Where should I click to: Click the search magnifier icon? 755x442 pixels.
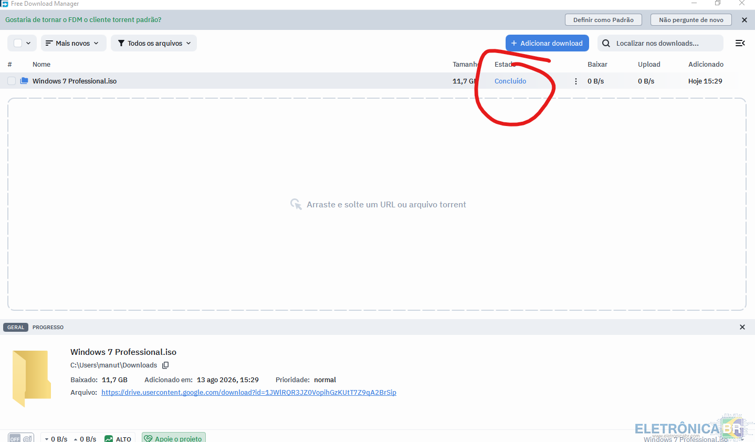(606, 43)
